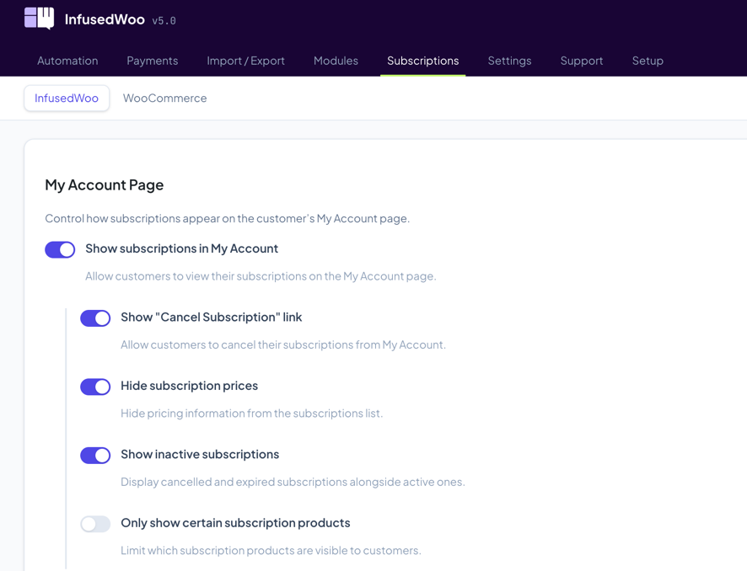Viewport: 747px width, 571px height.
Task: Click the "My Account Page" heading
Action: tap(105, 184)
